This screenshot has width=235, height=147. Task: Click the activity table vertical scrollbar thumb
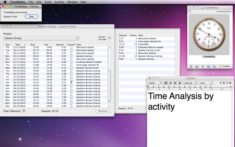tap(109, 86)
